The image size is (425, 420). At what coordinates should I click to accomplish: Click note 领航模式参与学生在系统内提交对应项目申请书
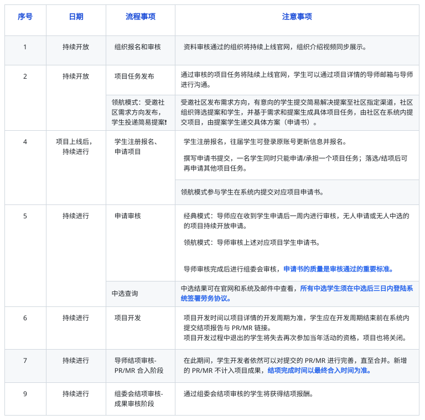point(252,192)
